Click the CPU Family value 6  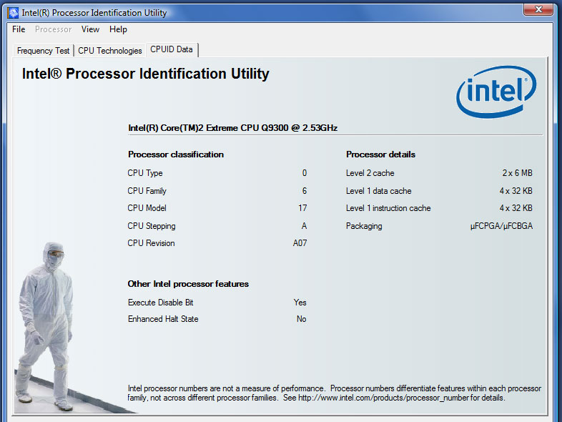(305, 191)
